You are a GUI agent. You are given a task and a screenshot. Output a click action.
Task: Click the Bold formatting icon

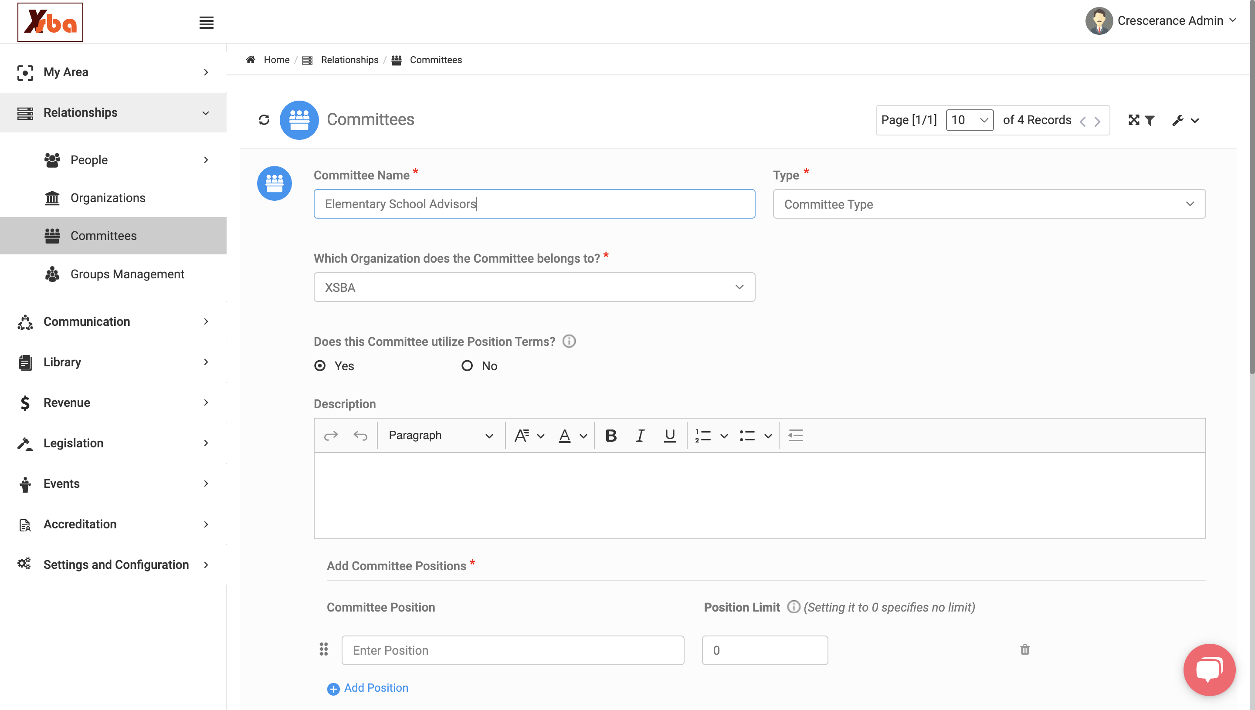pyautogui.click(x=611, y=436)
